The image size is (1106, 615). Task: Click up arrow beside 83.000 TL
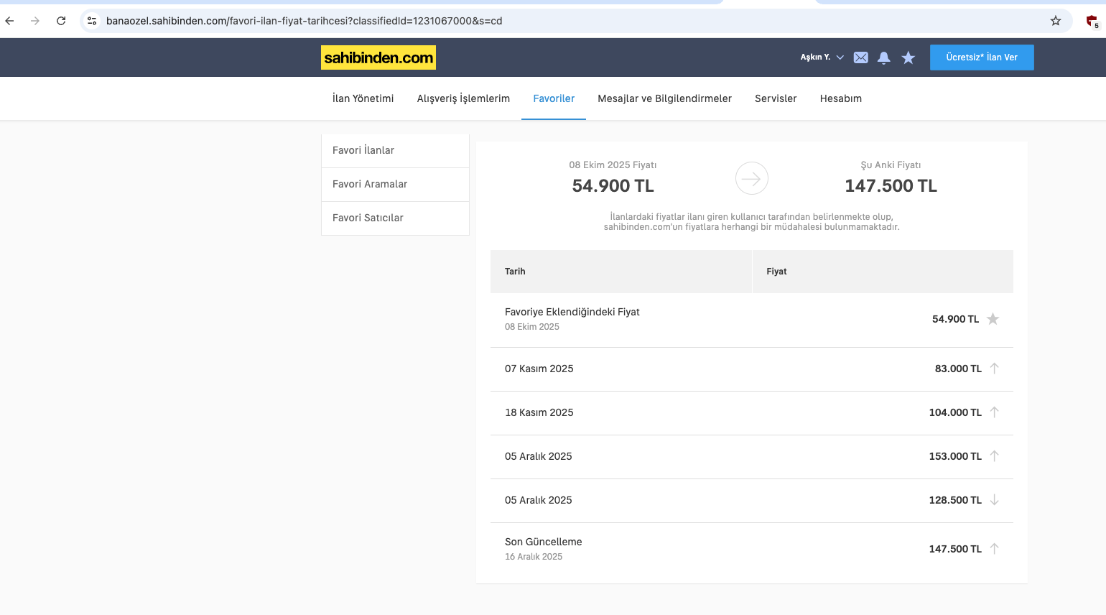tap(995, 369)
